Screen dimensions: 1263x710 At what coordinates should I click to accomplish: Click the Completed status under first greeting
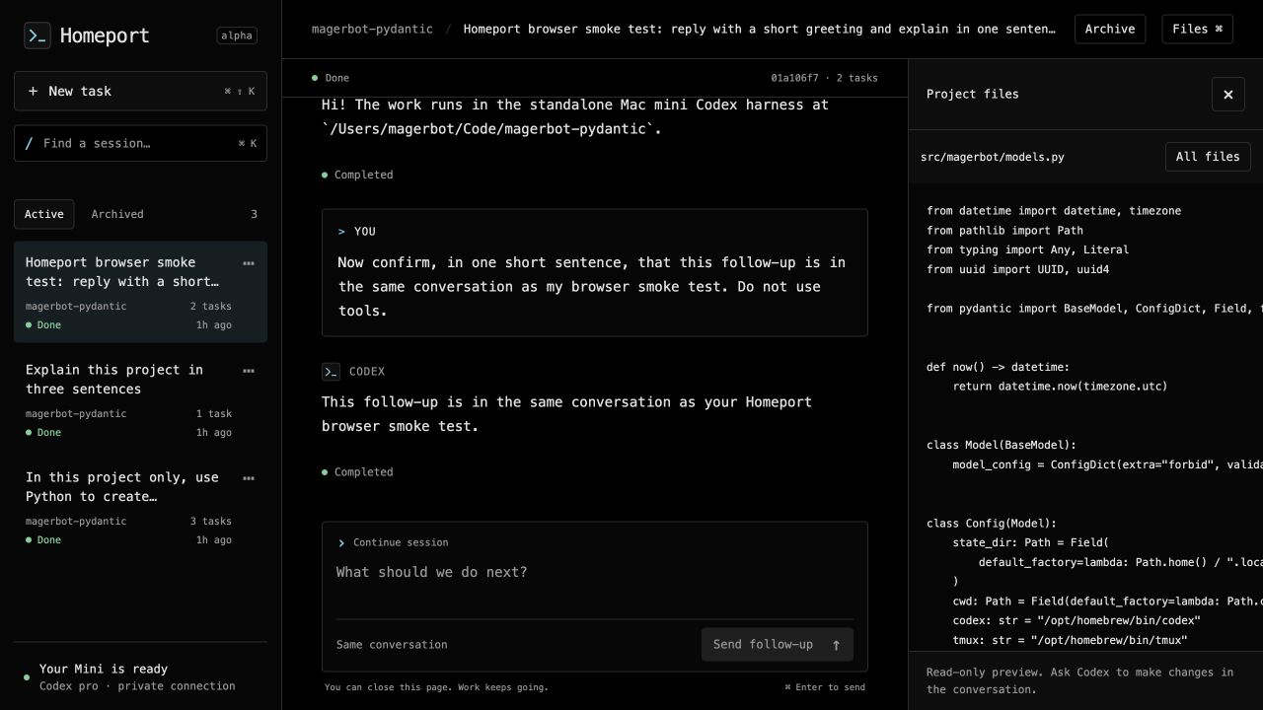click(x=357, y=175)
